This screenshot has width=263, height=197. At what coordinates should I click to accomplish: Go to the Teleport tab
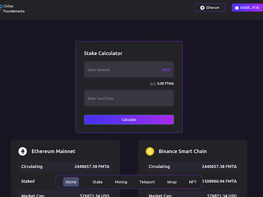coord(147,182)
